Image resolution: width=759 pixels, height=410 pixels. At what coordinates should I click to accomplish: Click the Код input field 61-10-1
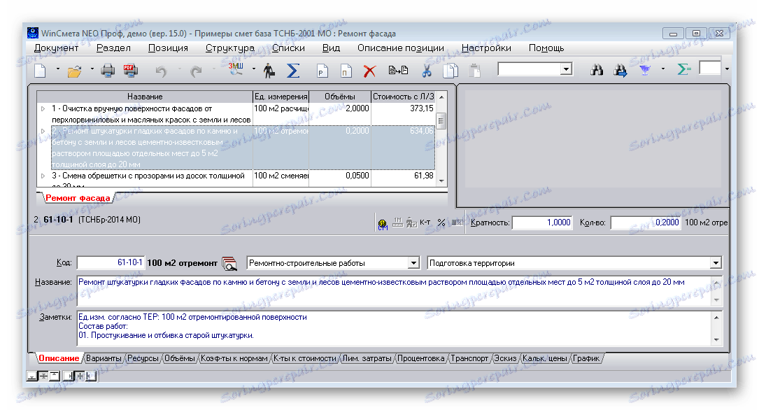(x=111, y=262)
